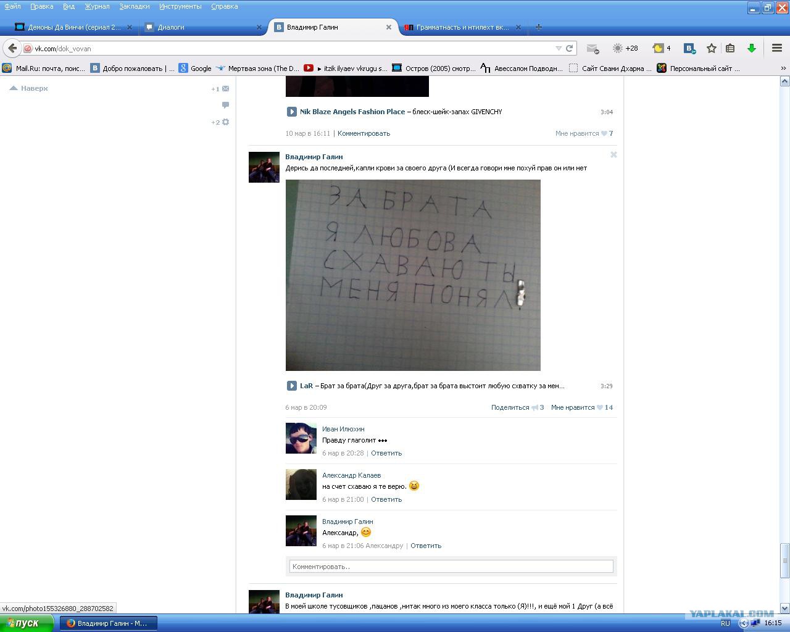Open the handwritten ЗА БРАТА photo

pyautogui.click(x=413, y=275)
